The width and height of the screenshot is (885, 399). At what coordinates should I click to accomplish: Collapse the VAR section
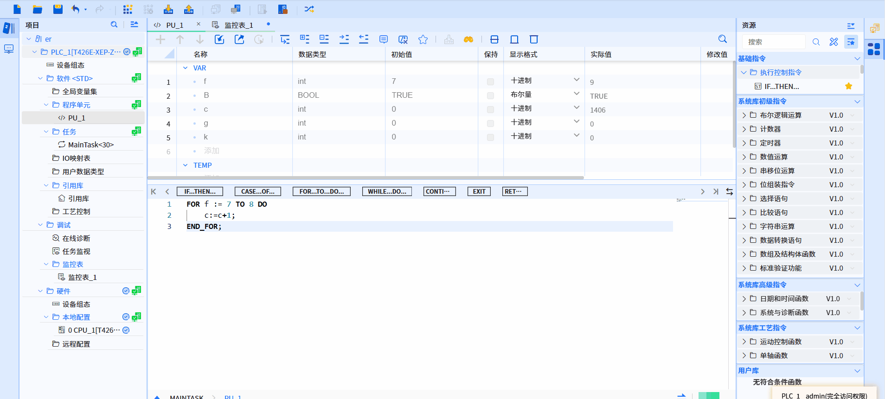tap(186, 68)
